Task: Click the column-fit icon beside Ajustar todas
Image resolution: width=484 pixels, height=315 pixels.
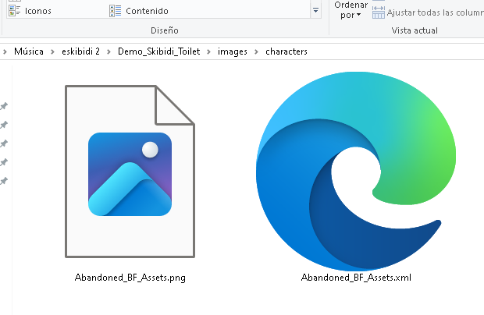Action: tap(379, 12)
